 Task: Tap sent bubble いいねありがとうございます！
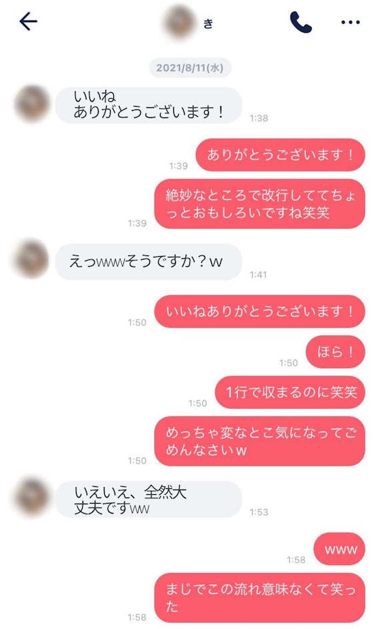pyautogui.click(x=260, y=311)
